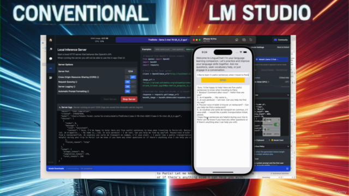Select the Local Server arrows sidebar icon
349x196 pixels.
[x=51, y=68]
